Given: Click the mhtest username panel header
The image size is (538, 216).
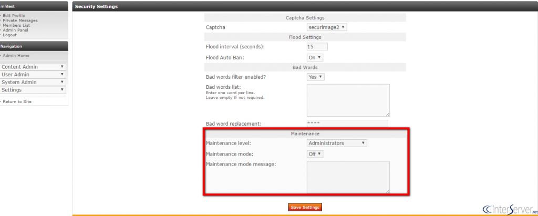Looking at the screenshot, I should click(x=34, y=6).
